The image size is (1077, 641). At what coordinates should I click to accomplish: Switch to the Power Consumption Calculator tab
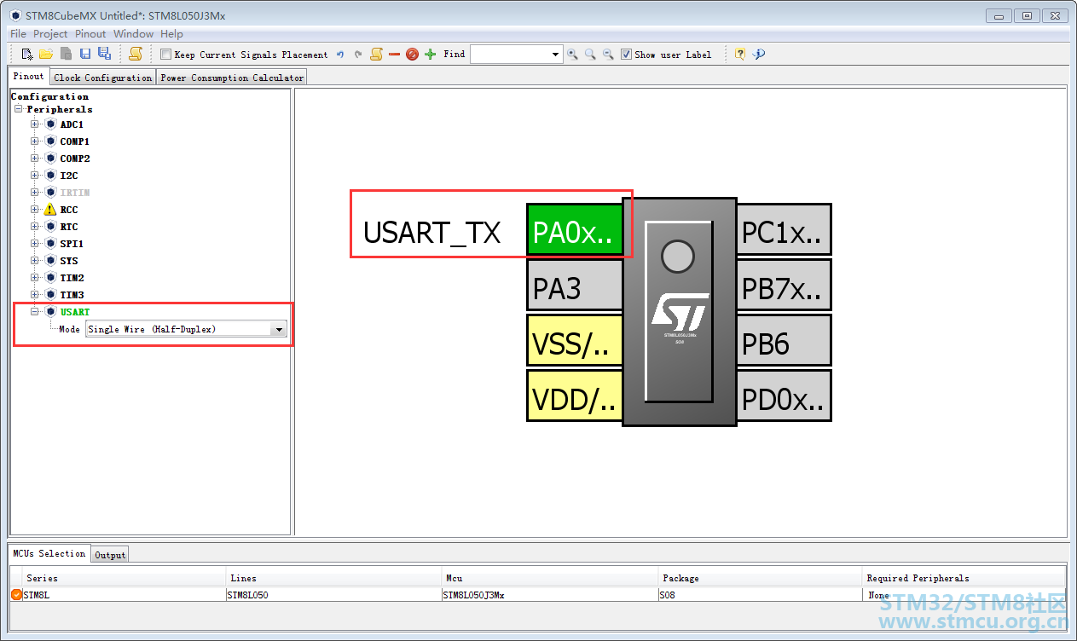point(232,77)
